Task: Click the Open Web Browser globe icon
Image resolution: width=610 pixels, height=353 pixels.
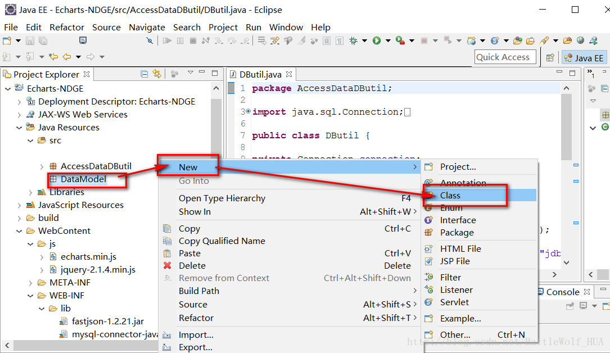Action: tap(580, 40)
